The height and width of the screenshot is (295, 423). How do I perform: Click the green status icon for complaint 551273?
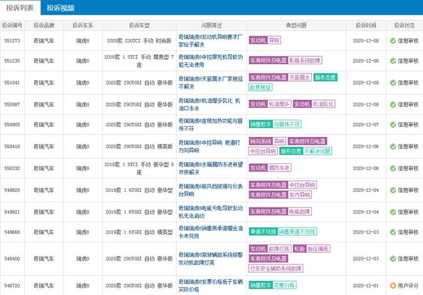click(393, 40)
